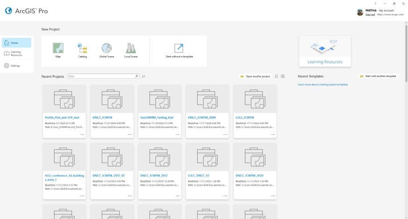408x219 pixels.
Task: Open the Home tab in sidebar
Action: coord(16,43)
